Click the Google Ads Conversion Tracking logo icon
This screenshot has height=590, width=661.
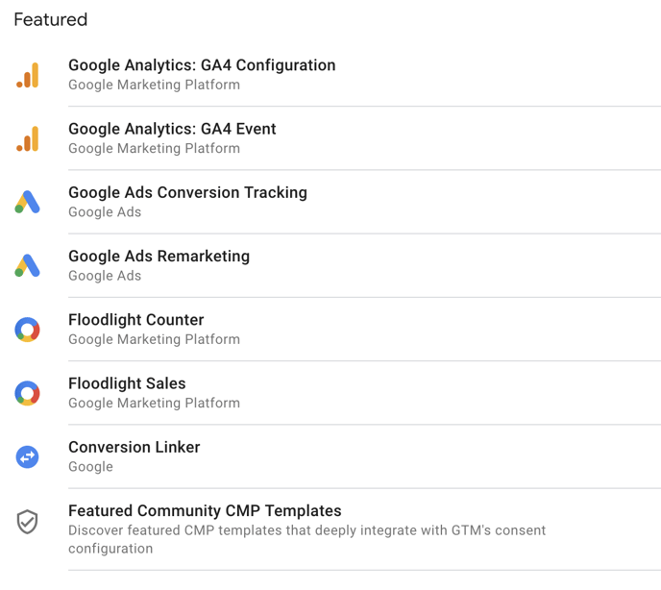tap(28, 202)
